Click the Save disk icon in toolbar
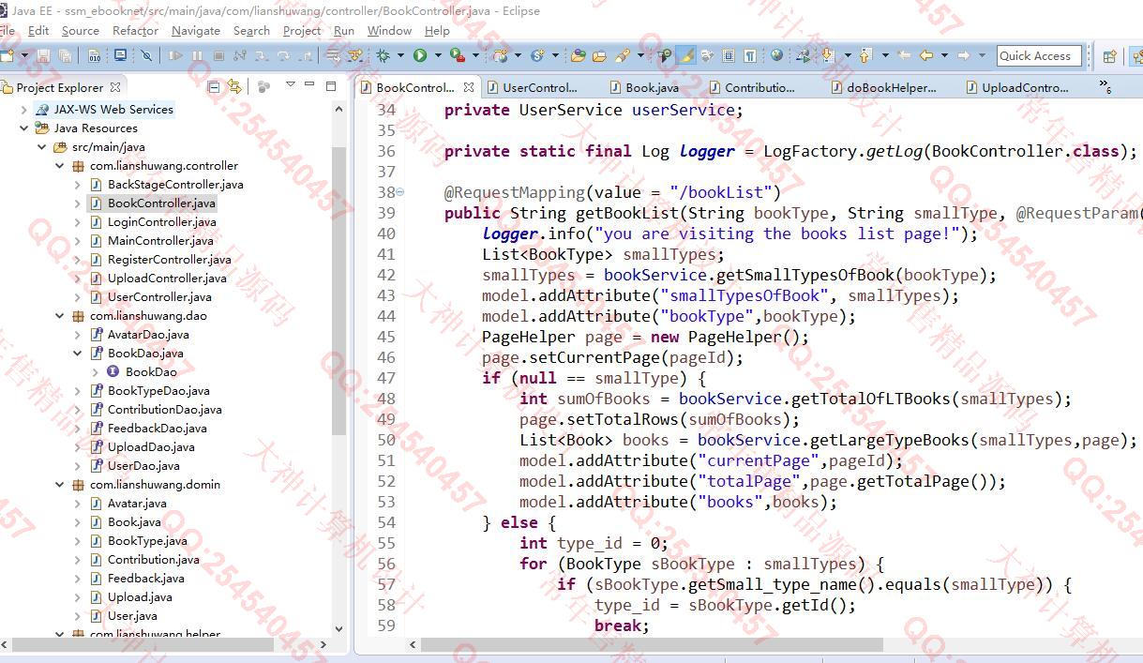 click(43, 56)
